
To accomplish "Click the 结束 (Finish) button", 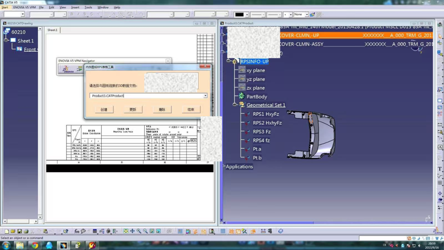I will (191, 110).
